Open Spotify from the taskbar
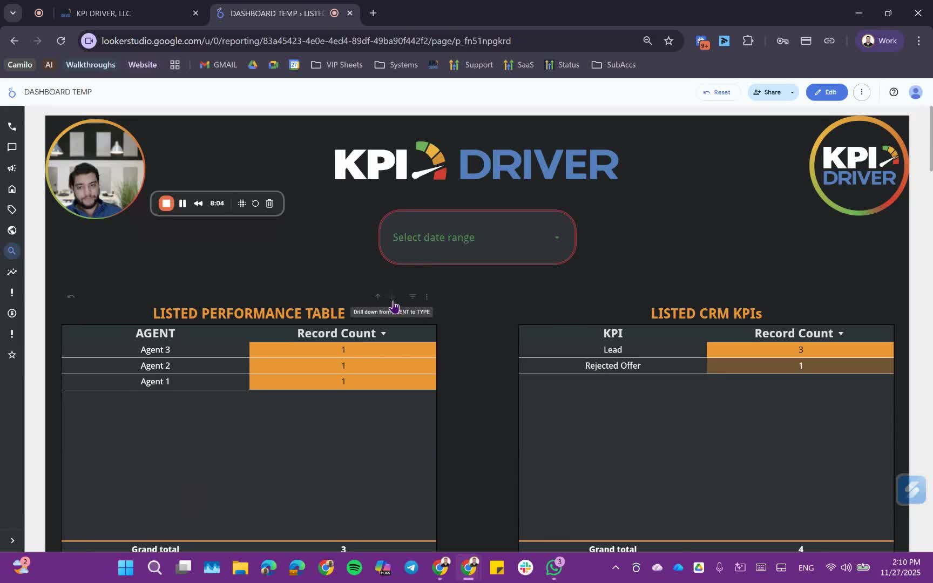933x583 pixels. 354,567
